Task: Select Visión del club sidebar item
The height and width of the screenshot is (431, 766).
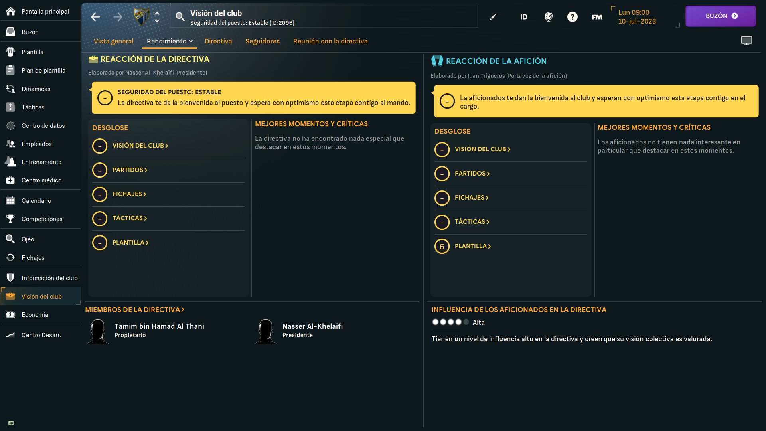Action: [x=41, y=296]
